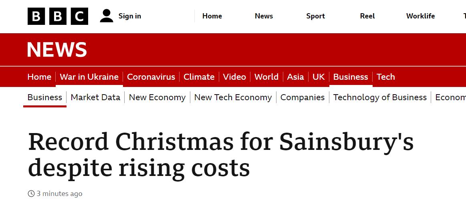Select the Coronavirus news tab
466x206 pixels.
pos(151,77)
